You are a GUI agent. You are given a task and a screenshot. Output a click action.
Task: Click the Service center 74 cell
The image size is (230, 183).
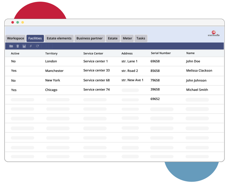pyautogui.click(x=97, y=90)
